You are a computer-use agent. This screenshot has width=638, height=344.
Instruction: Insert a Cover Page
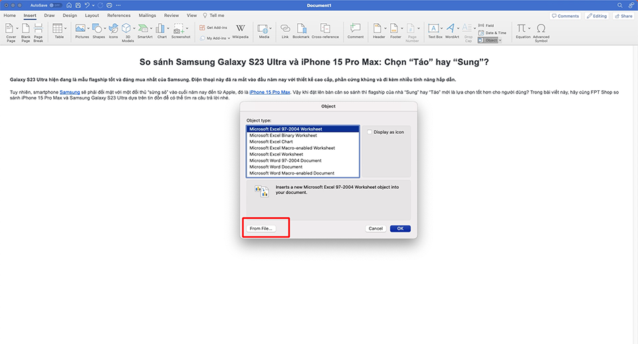coord(10,32)
